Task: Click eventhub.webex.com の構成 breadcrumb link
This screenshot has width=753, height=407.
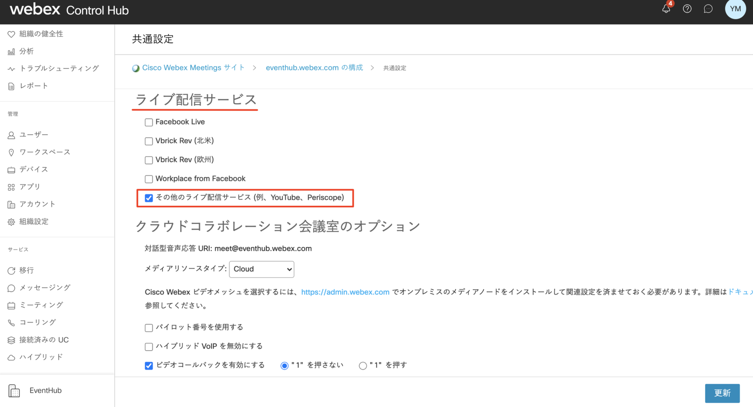Action: 314,68
